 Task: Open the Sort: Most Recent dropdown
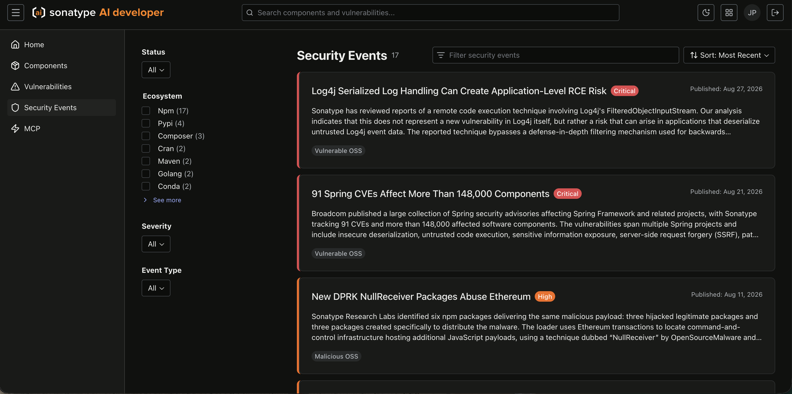pyautogui.click(x=729, y=55)
